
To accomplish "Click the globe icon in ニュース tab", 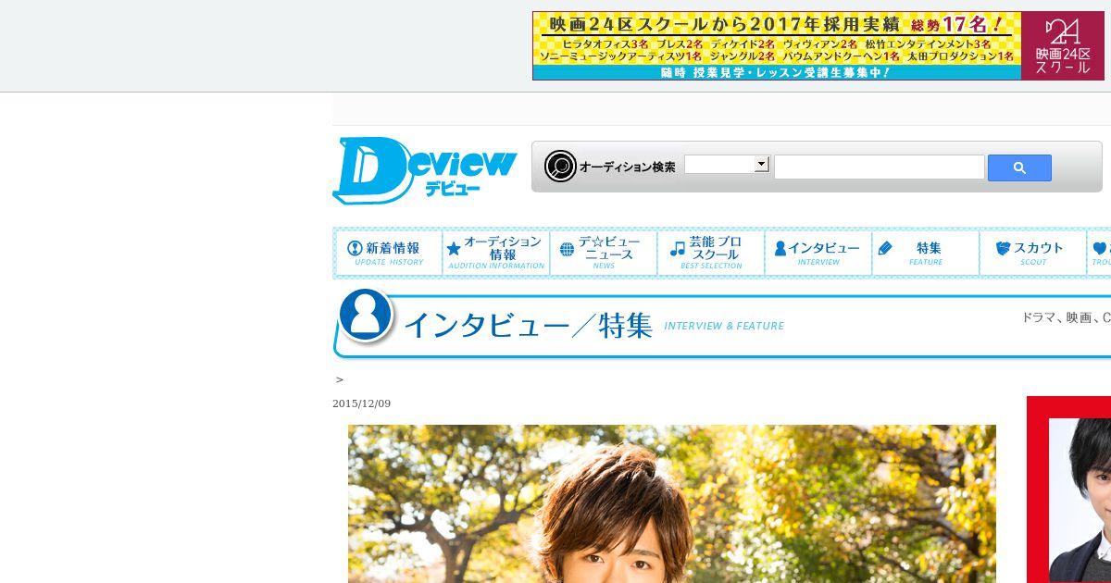I will point(568,249).
